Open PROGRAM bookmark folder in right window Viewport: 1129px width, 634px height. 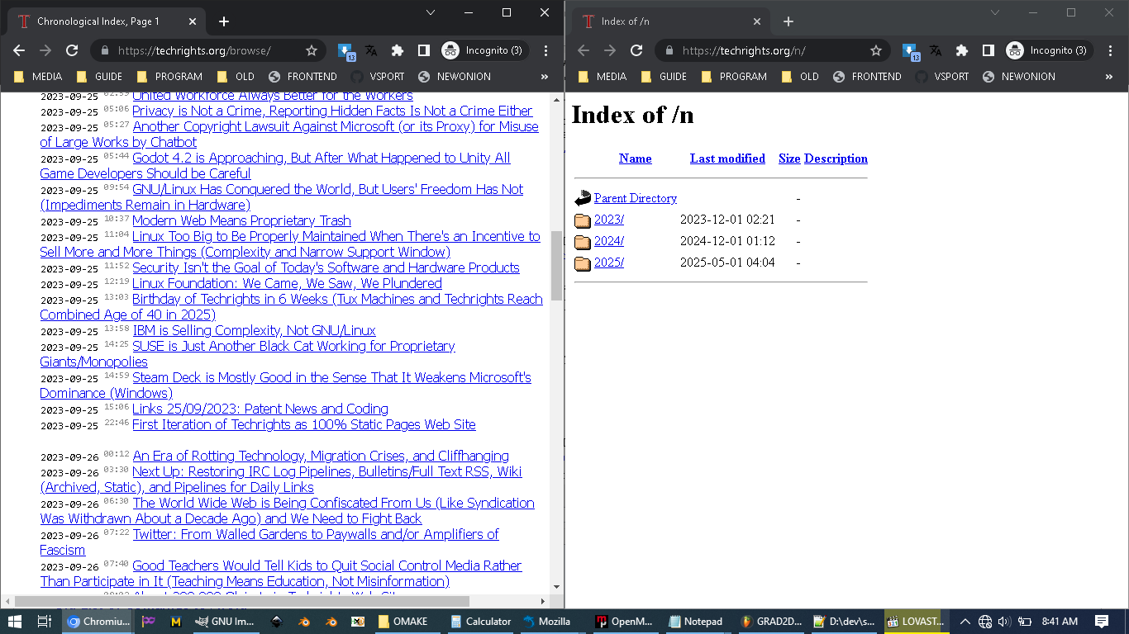[x=734, y=76]
